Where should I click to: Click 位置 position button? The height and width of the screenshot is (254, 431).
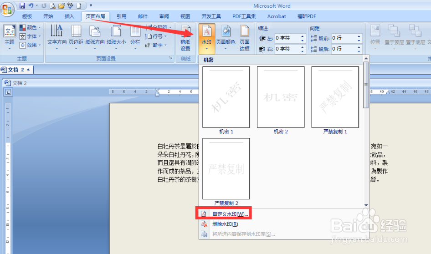click(x=375, y=37)
